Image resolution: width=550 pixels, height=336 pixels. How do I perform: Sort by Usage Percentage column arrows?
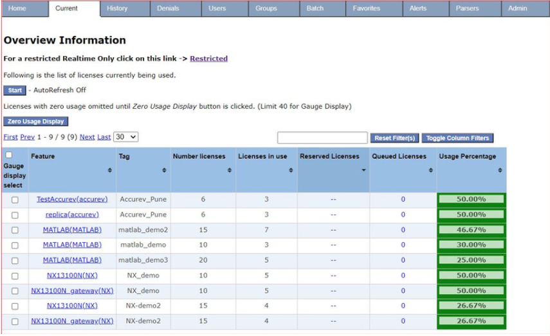500,171
